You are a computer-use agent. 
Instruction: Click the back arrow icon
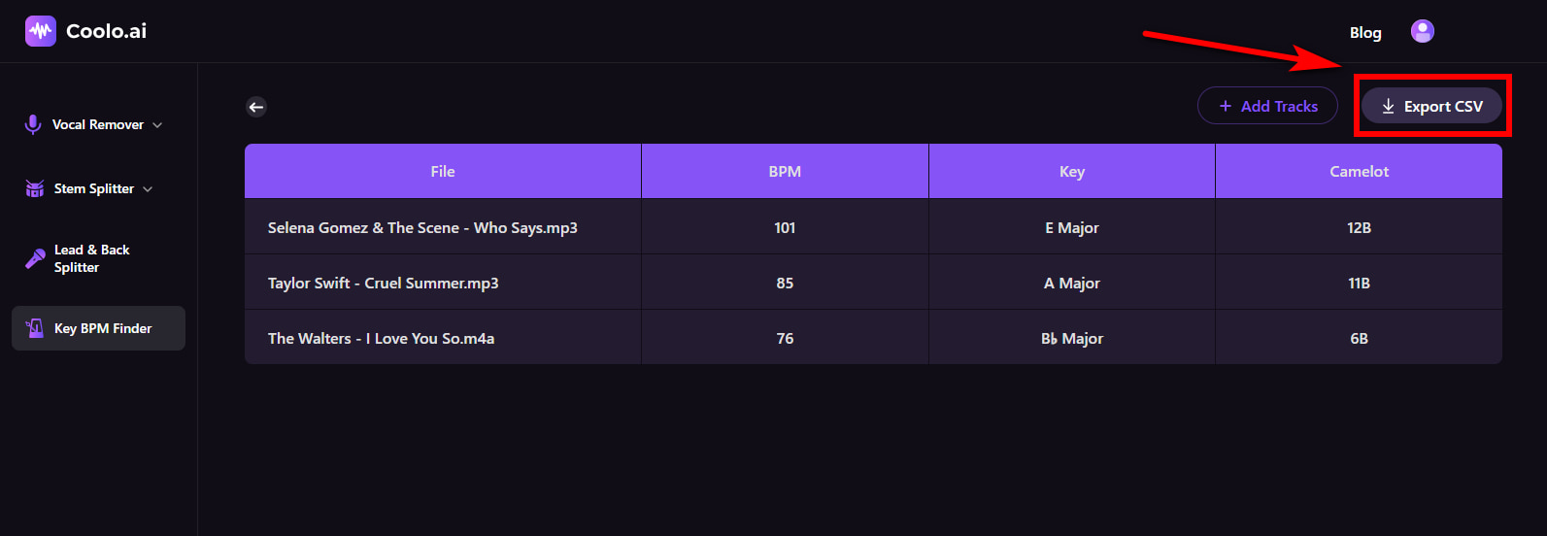point(256,107)
